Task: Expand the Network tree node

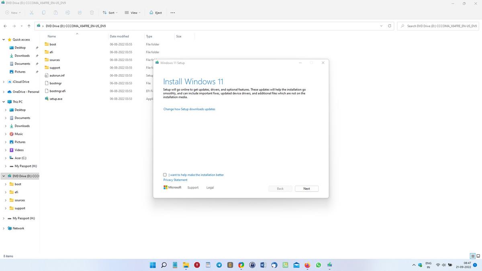Action: click(x=4, y=228)
